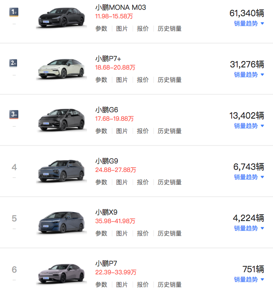Screen dimensions: 273x294
Task: View 图片 for 小鹏P7+
Action: coord(122,80)
